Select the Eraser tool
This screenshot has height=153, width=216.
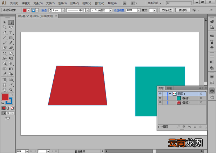pyautogui.click(x=11, y=48)
